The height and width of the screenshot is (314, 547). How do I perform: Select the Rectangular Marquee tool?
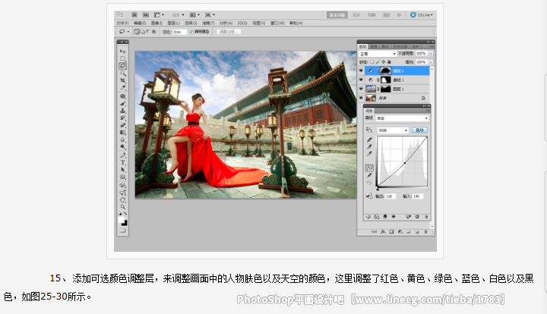click(123, 58)
